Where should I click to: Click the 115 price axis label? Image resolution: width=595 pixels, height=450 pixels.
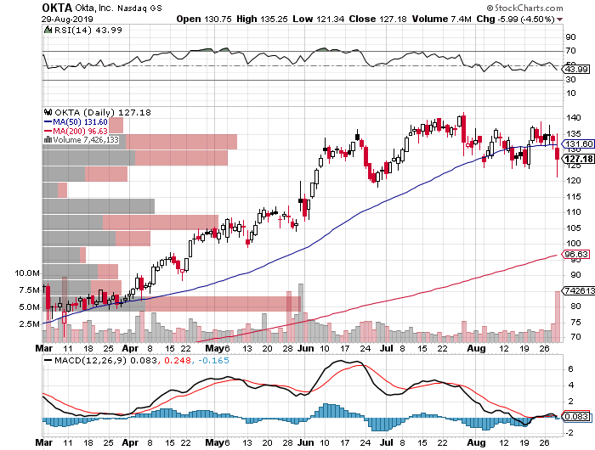[x=574, y=196]
